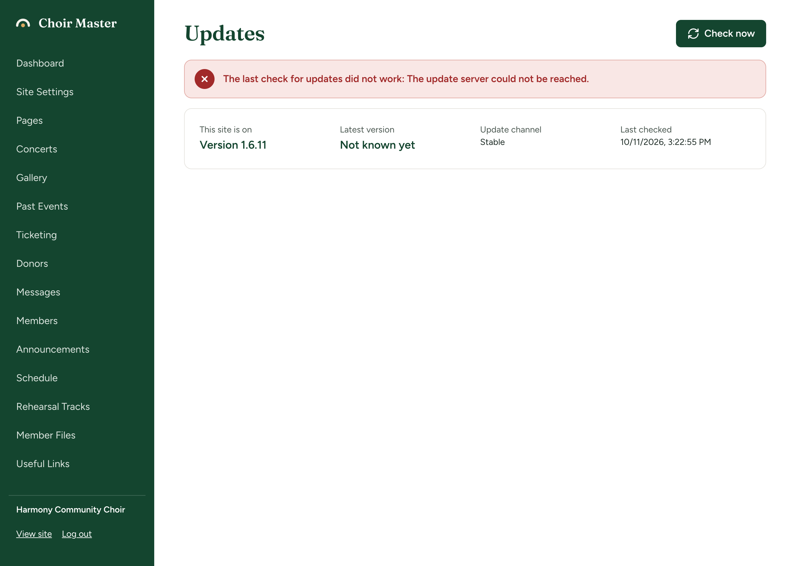Screen dimensions: 796x566
Task: Click the Version 1.6.11 text
Action: tap(233, 145)
